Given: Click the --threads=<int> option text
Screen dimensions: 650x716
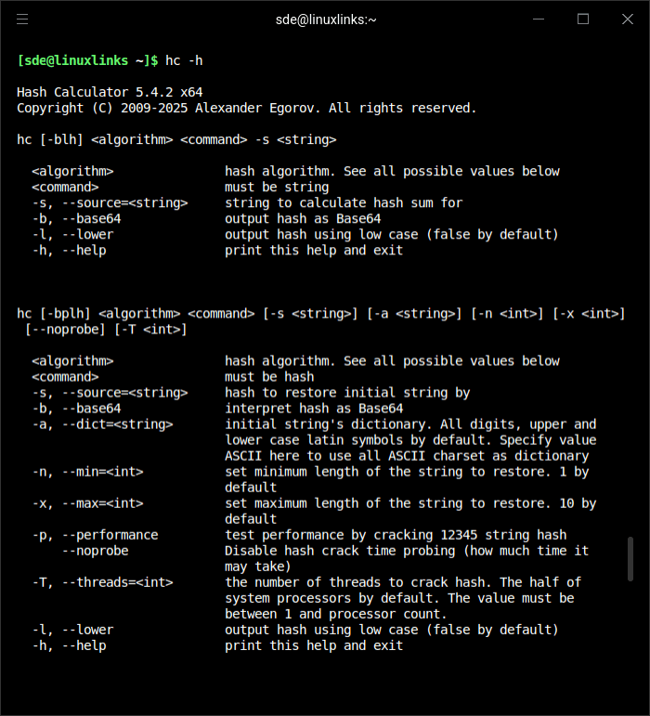Looking at the screenshot, I should click(x=117, y=582).
